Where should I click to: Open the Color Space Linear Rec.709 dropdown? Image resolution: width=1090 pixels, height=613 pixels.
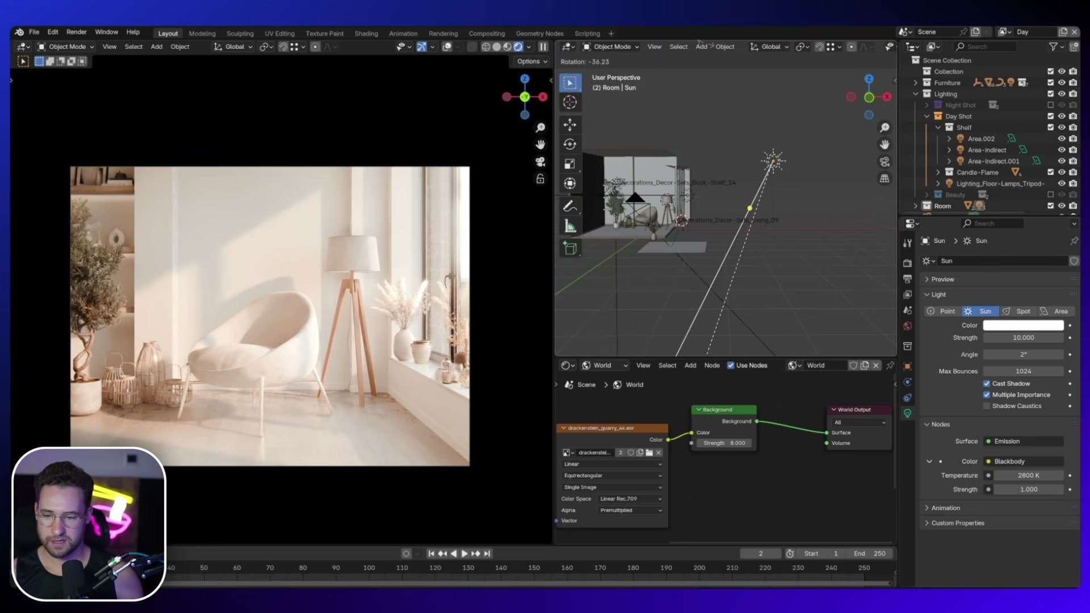click(x=631, y=499)
